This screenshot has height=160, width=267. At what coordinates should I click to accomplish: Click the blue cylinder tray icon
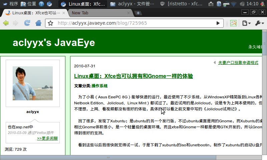pos(219,4)
